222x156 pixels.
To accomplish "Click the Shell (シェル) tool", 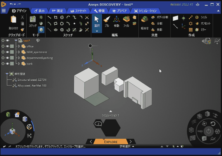I will point(201,17).
